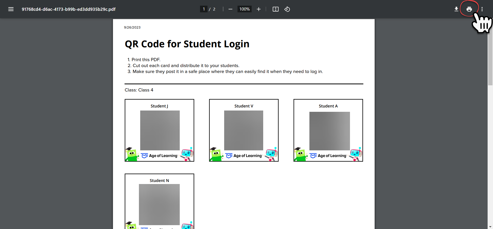
Task: Download the PDF file
Action: pos(456,9)
